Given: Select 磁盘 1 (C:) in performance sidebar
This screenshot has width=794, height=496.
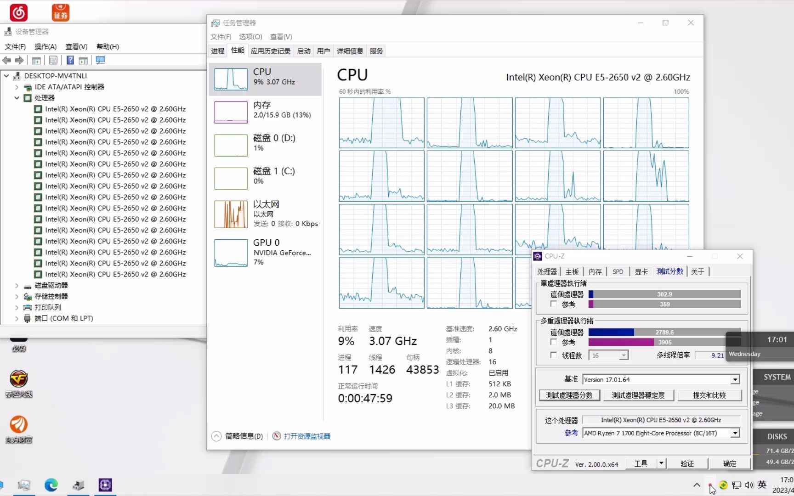Looking at the screenshot, I should (265, 178).
